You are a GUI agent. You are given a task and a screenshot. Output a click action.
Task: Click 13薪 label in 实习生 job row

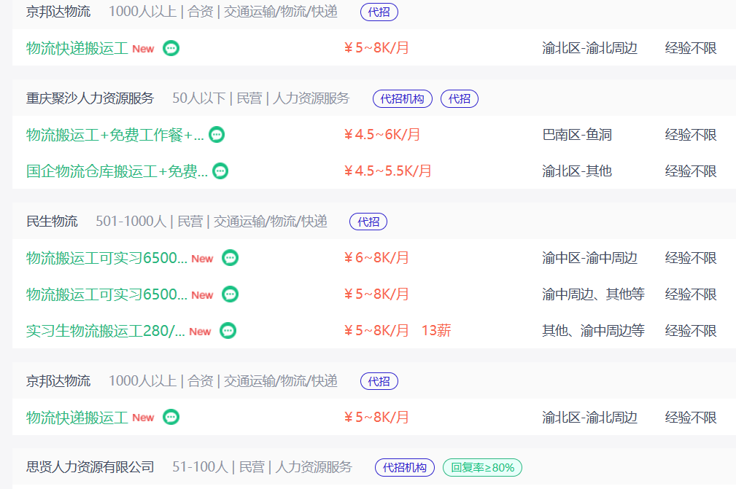[436, 331]
